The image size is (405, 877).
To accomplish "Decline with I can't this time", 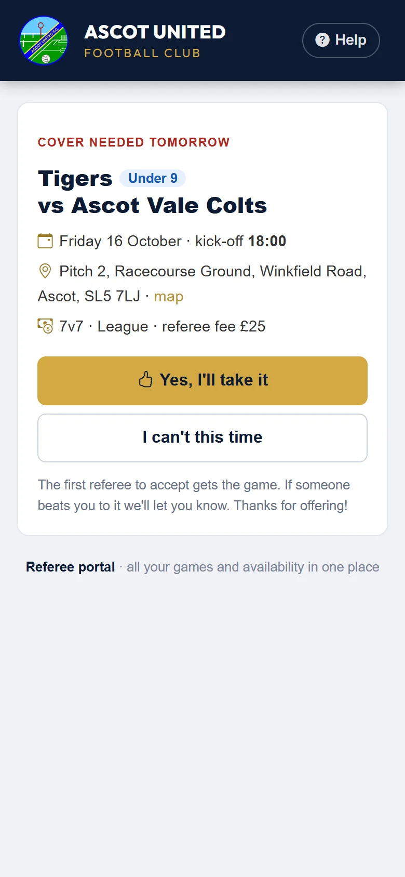I will click(x=203, y=438).
